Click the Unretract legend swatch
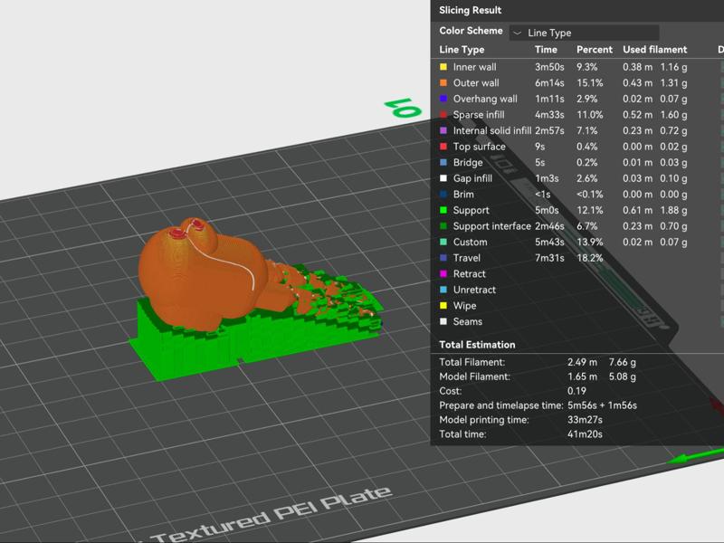The image size is (724, 543). [443, 290]
